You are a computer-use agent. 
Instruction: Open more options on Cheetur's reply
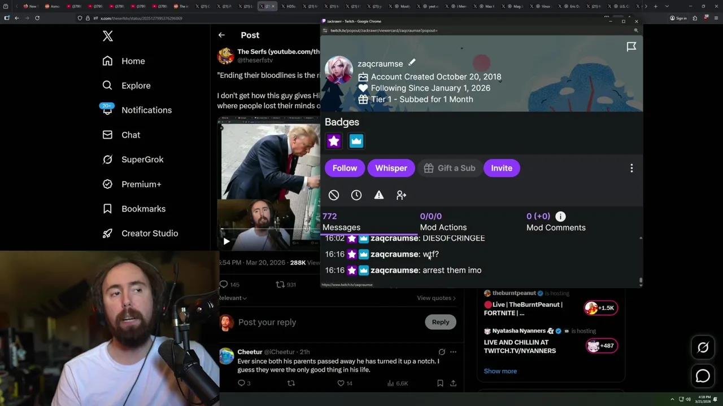click(453, 352)
